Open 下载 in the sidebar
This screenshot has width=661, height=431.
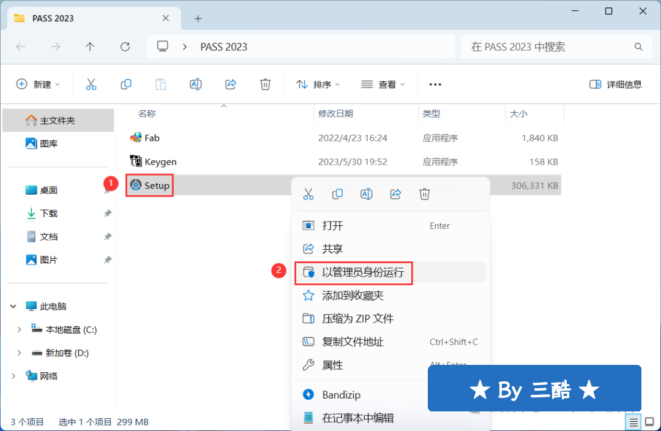58,214
